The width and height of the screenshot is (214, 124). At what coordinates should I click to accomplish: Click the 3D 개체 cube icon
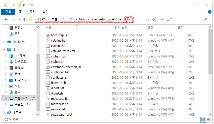(x=11, y=56)
